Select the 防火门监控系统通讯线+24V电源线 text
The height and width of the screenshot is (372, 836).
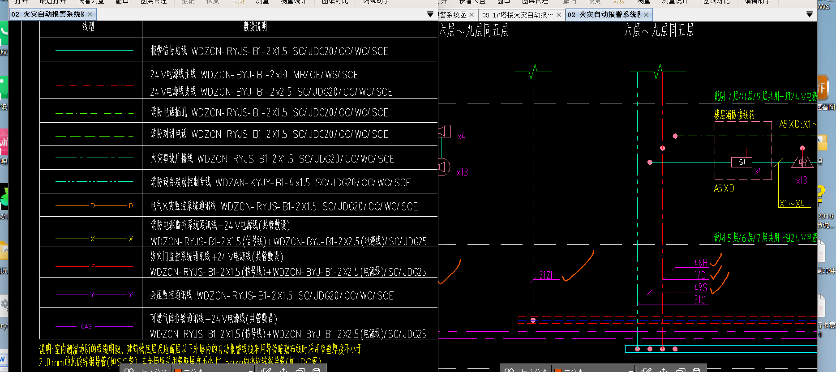pyautogui.click(x=217, y=257)
